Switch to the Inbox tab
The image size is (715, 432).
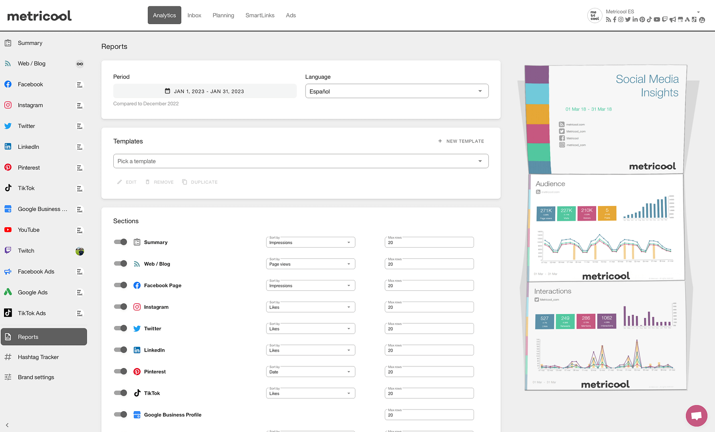[x=194, y=15]
